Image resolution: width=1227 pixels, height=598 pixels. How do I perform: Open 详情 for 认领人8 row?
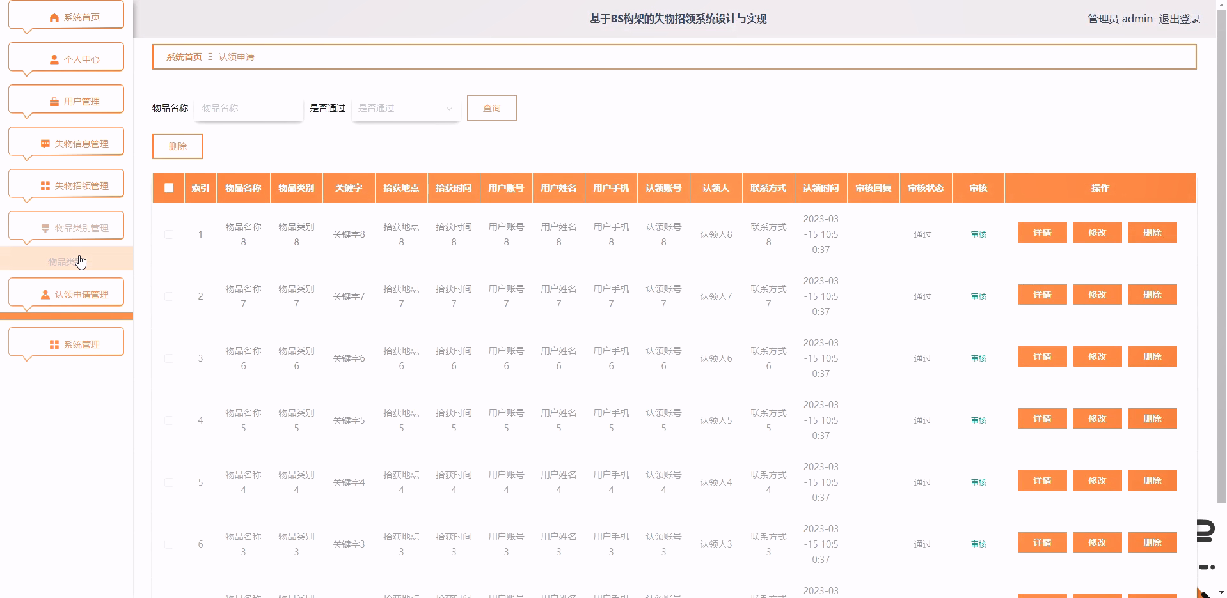pos(1043,233)
